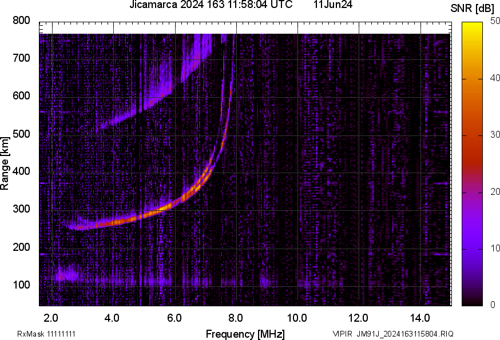Image resolution: width=500 pixels, height=340 pixels.
Task: Click the x-axis tick label '4.0'
Action: coord(112,318)
